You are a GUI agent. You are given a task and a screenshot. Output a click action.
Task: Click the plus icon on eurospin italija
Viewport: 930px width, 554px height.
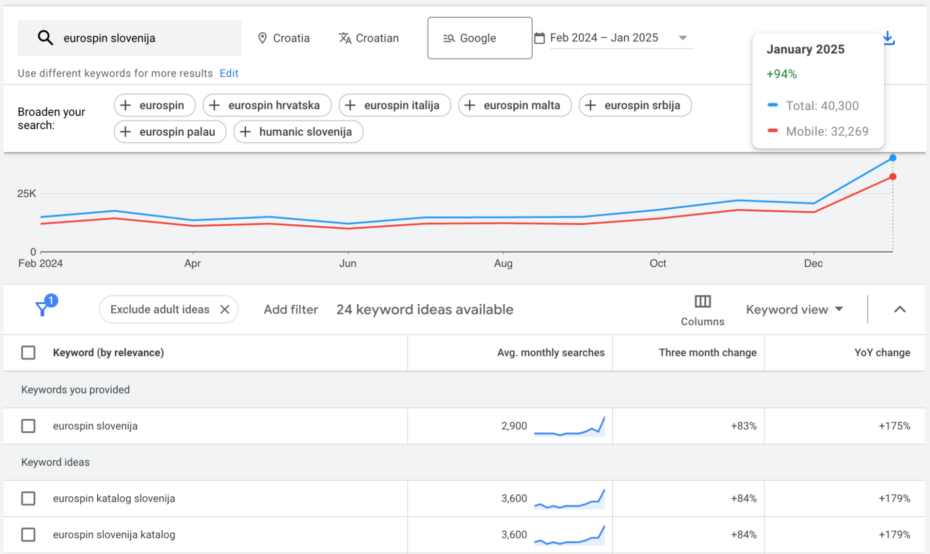(x=350, y=105)
